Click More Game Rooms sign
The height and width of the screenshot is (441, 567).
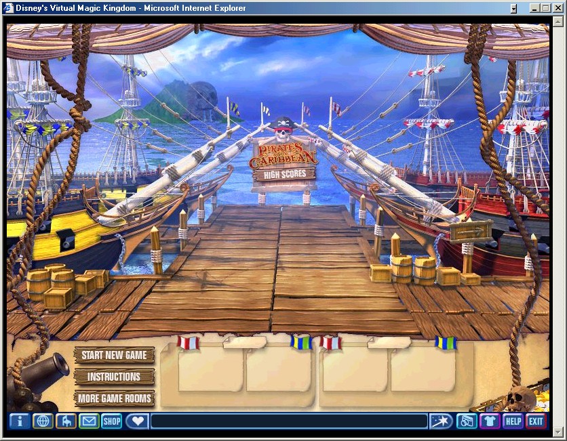click(114, 398)
